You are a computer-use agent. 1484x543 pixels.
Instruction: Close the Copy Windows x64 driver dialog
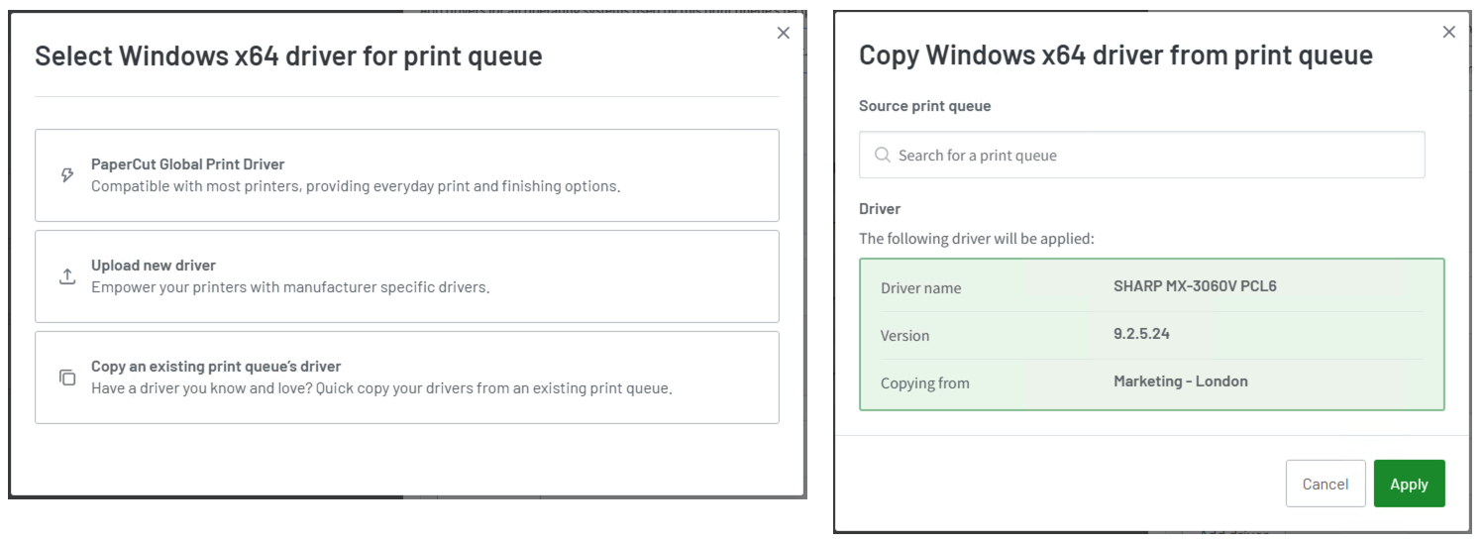tap(1449, 32)
